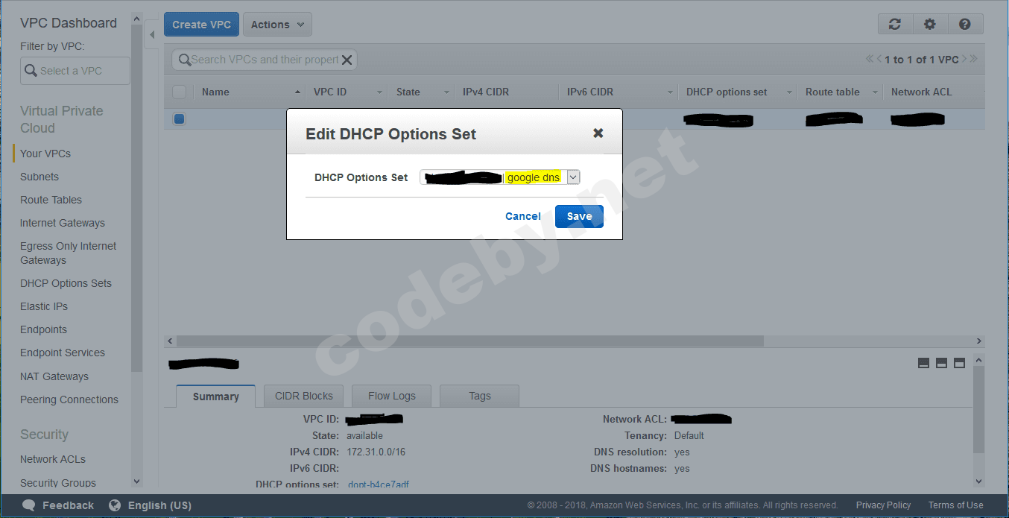1009x518 pixels.
Task: Open the English (US) language selector
Action: [x=151, y=505]
